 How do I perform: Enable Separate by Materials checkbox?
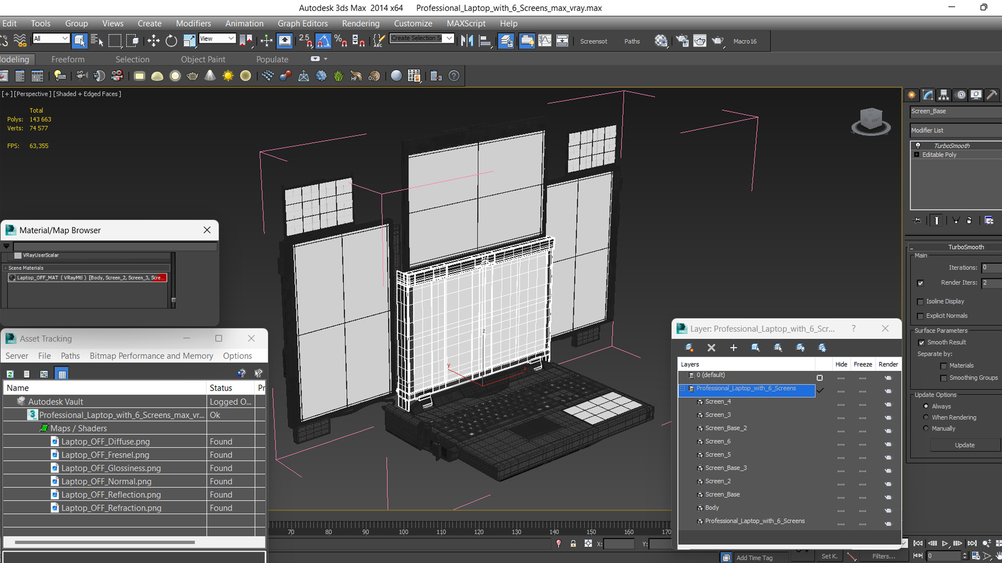[944, 366]
